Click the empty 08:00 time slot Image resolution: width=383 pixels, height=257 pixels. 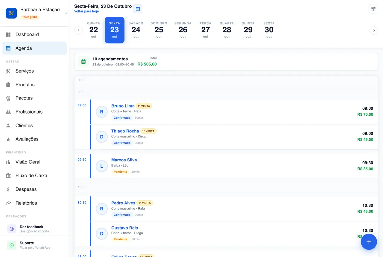[234, 80]
